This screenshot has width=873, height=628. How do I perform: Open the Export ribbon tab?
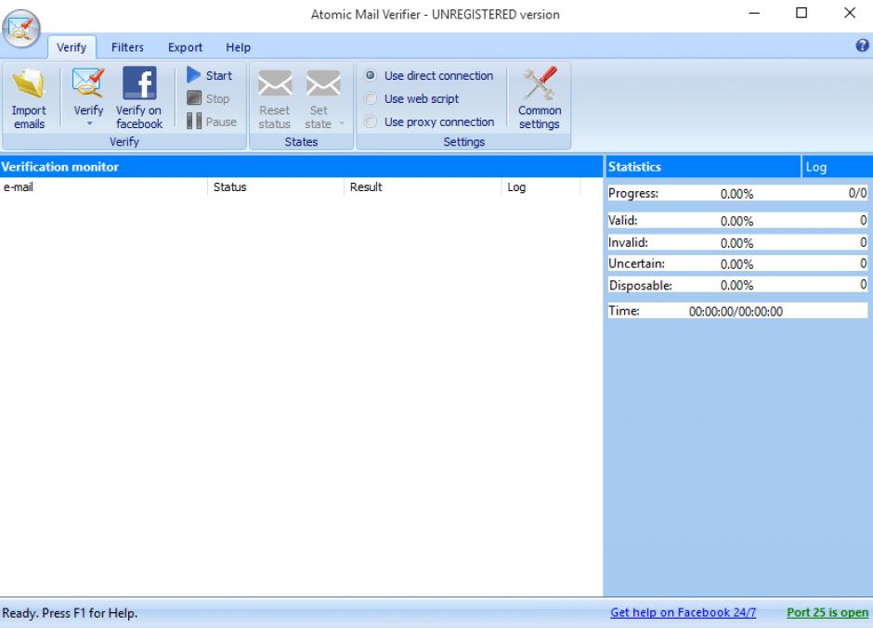tap(186, 47)
